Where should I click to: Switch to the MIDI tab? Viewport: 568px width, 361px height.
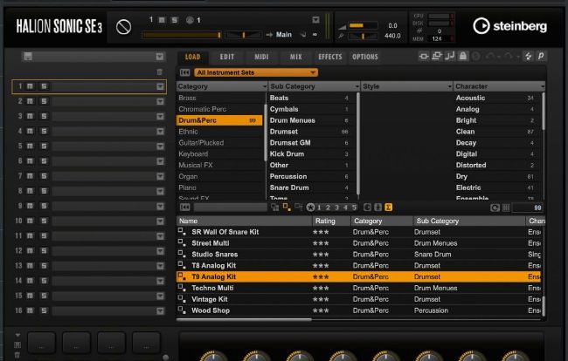[261, 57]
